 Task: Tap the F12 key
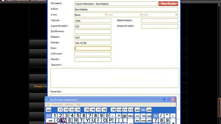[131, 110]
